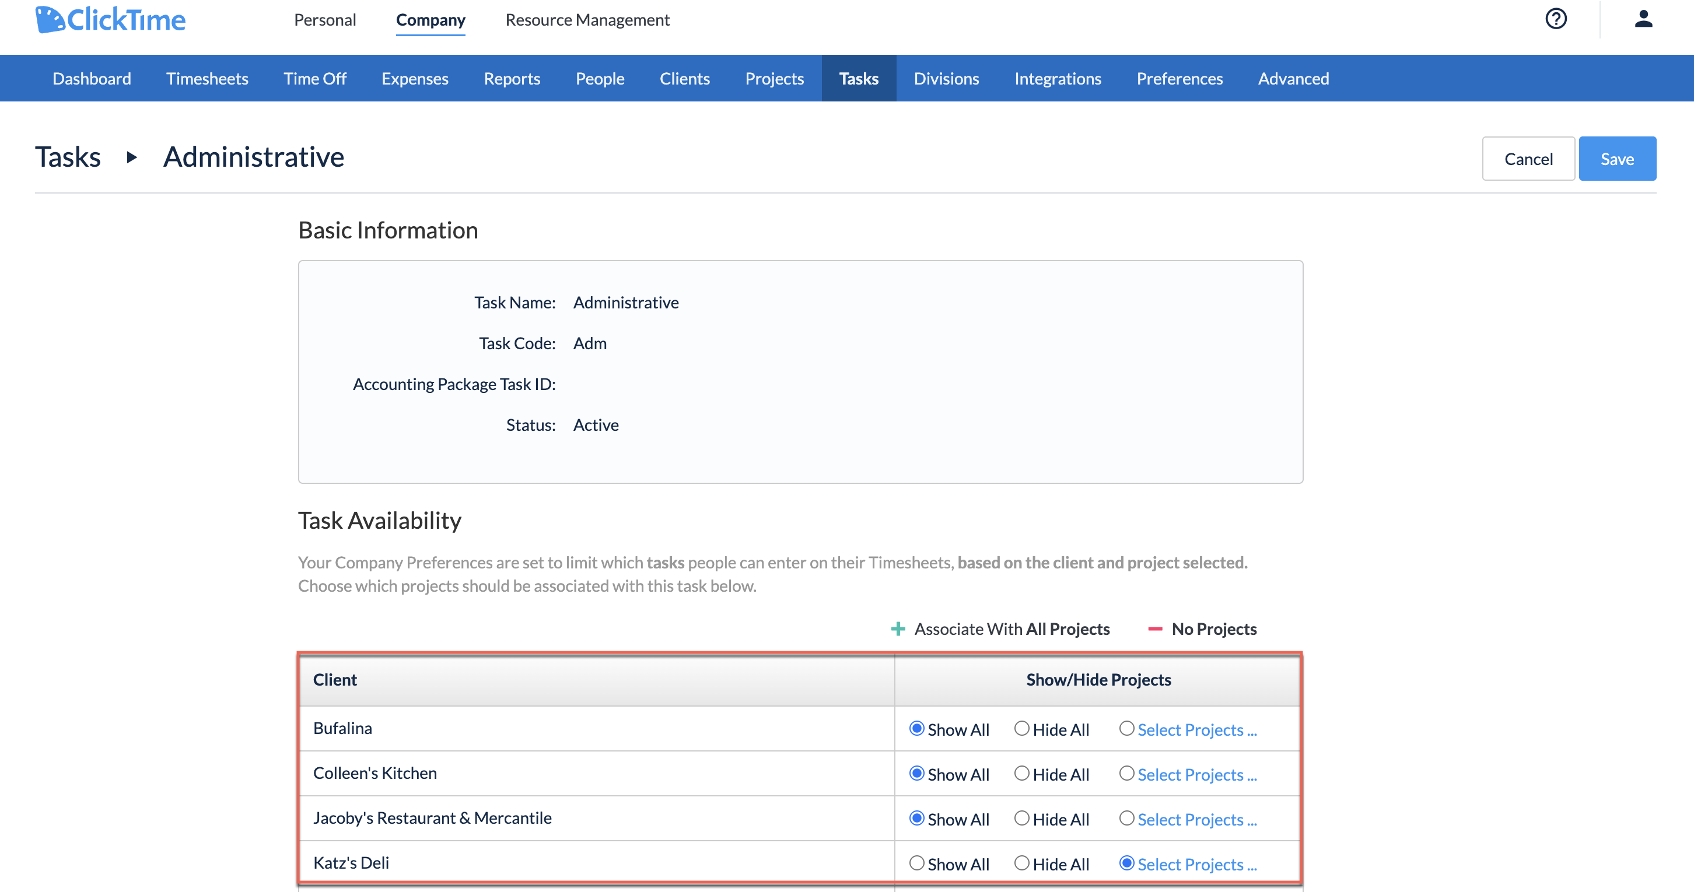
Task: Click the Status value Active
Action: (596, 424)
